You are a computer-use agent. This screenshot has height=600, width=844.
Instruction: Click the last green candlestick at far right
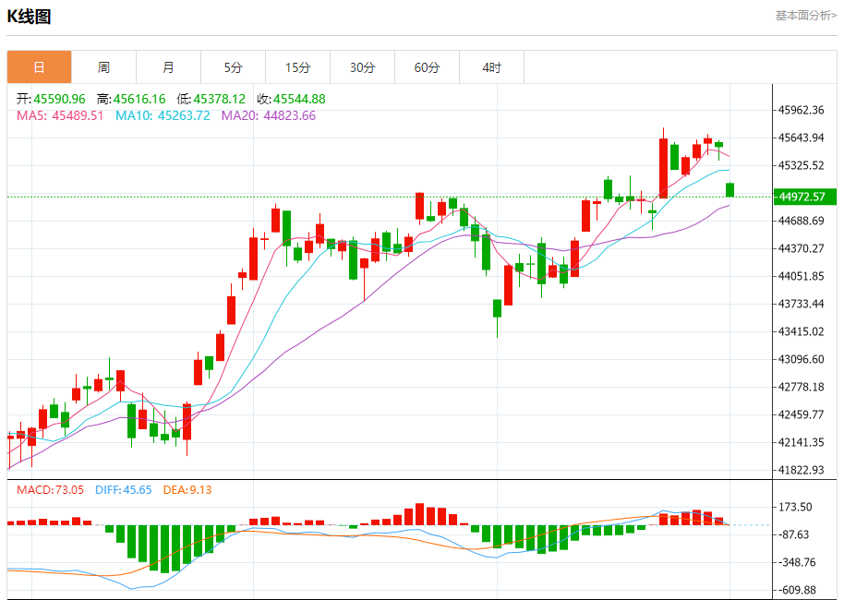click(729, 190)
